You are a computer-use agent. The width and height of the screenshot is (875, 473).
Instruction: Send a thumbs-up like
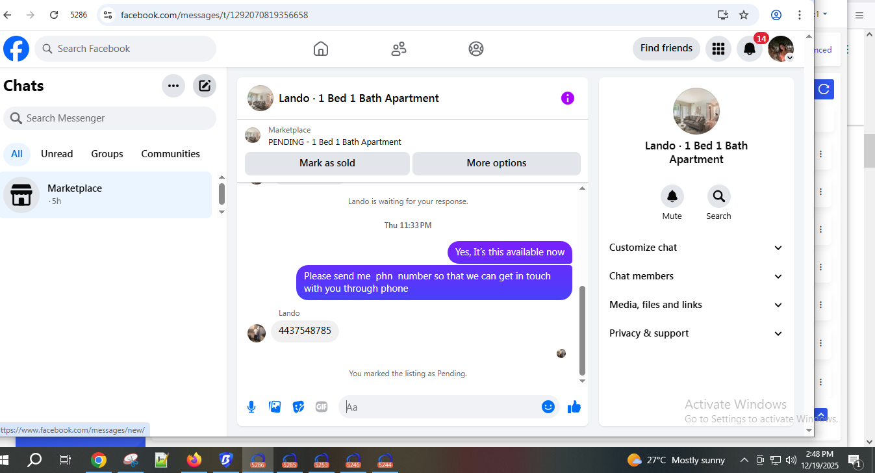click(574, 407)
